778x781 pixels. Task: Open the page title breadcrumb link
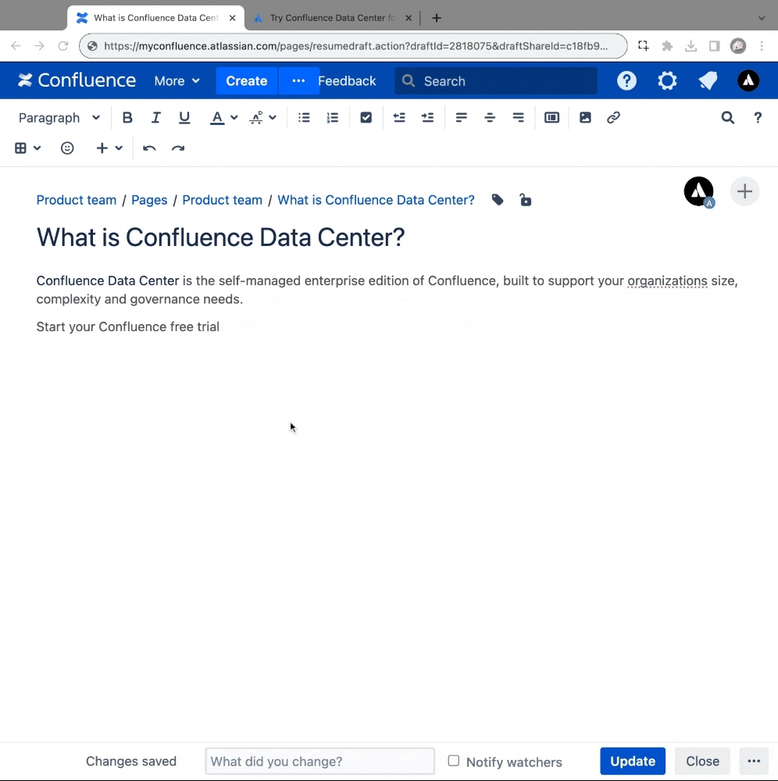pyautogui.click(x=376, y=200)
